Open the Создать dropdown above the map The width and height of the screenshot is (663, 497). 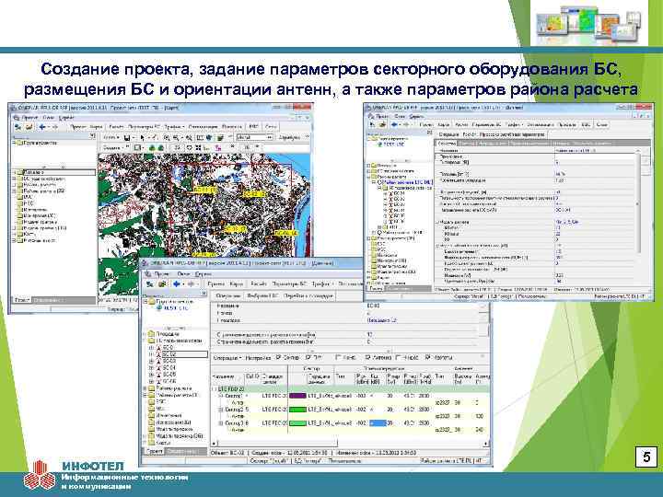pos(114,147)
